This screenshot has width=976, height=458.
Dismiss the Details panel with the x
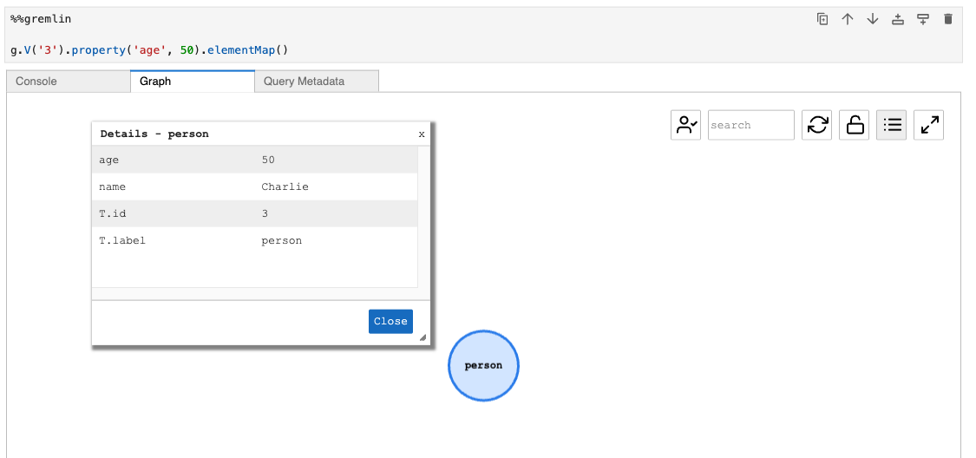422,134
